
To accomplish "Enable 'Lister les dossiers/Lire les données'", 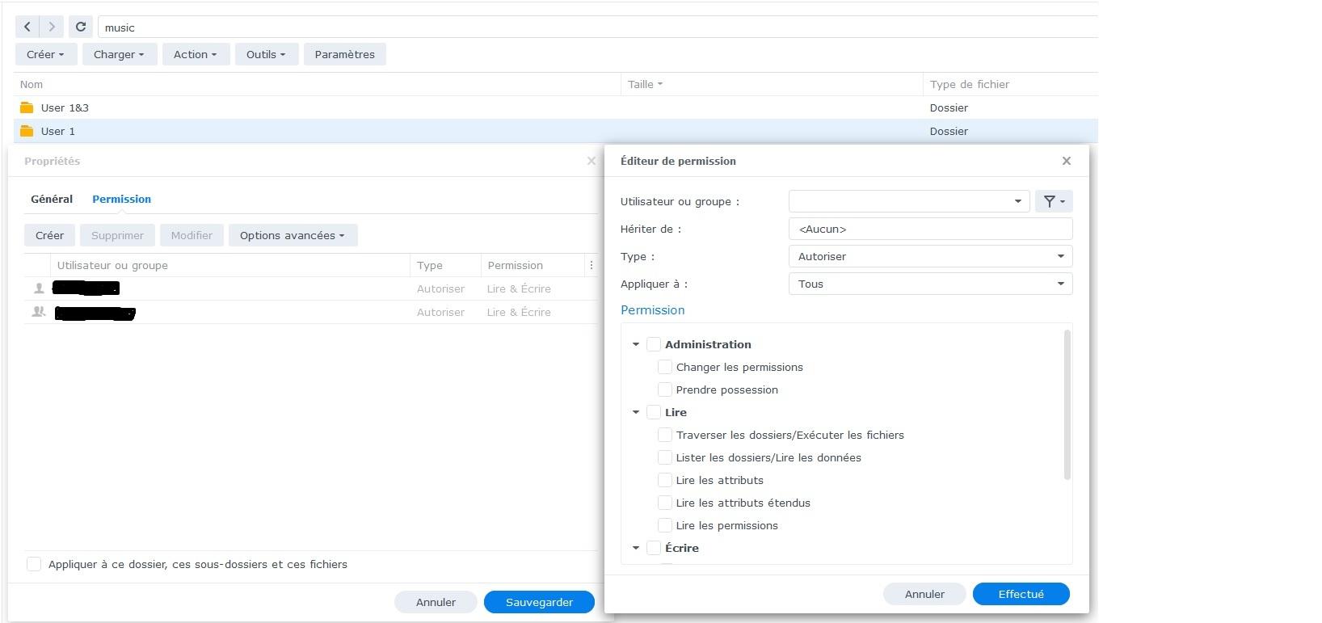I will (x=665, y=457).
